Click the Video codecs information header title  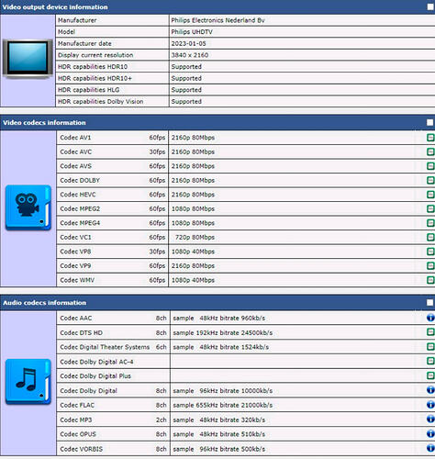tap(44, 123)
